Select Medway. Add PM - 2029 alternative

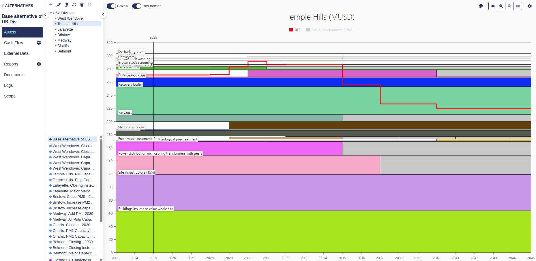click(73, 214)
